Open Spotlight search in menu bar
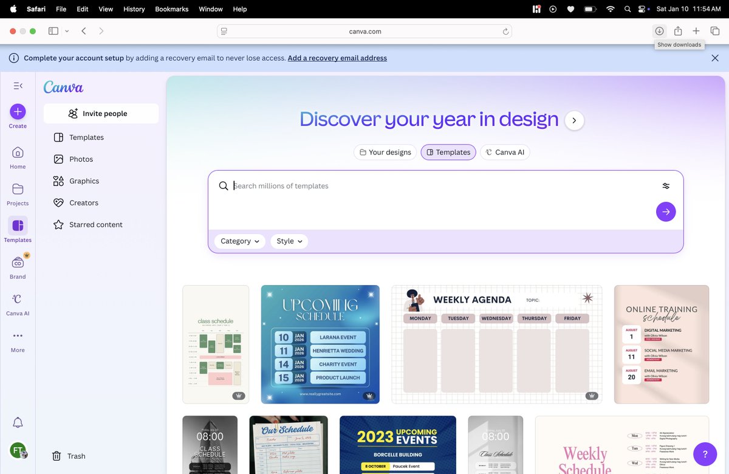This screenshot has height=474, width=729. point(628,9)
